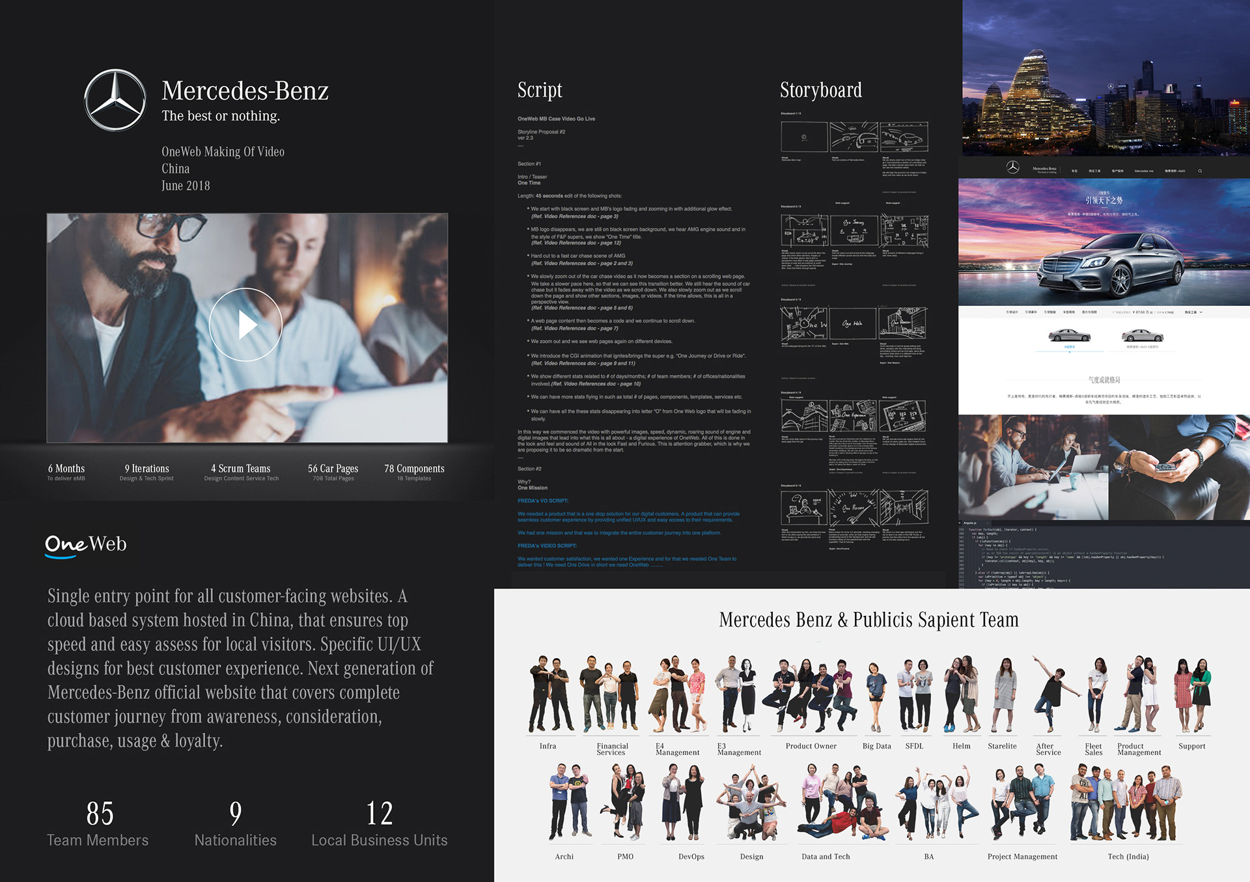
Task: Click the search magnifier in website navbar
Action: (x=1200, y=171)
